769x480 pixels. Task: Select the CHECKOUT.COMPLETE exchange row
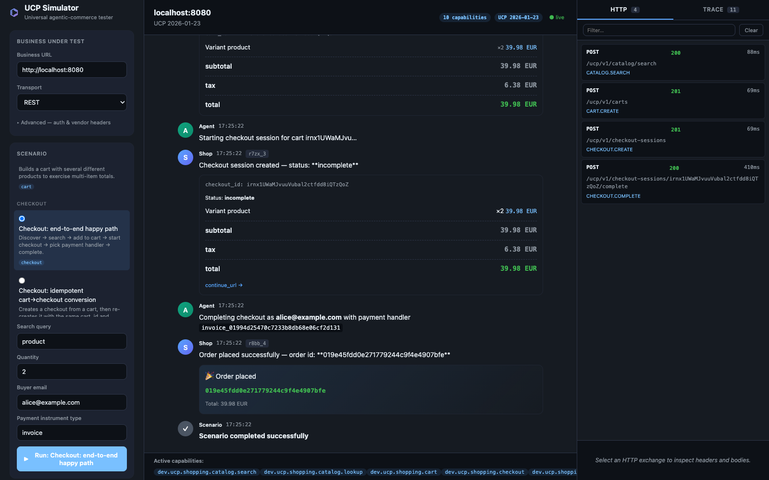[x=673, y=181]
